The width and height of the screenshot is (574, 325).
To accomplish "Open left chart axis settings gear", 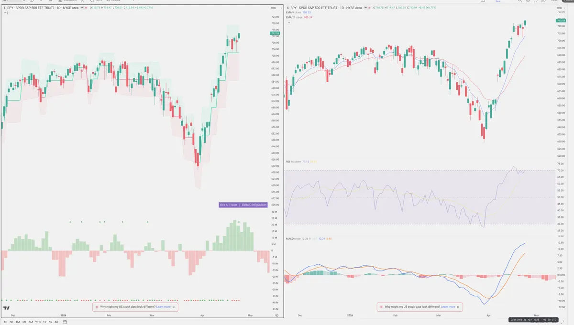I will click(x=277, y=315).
